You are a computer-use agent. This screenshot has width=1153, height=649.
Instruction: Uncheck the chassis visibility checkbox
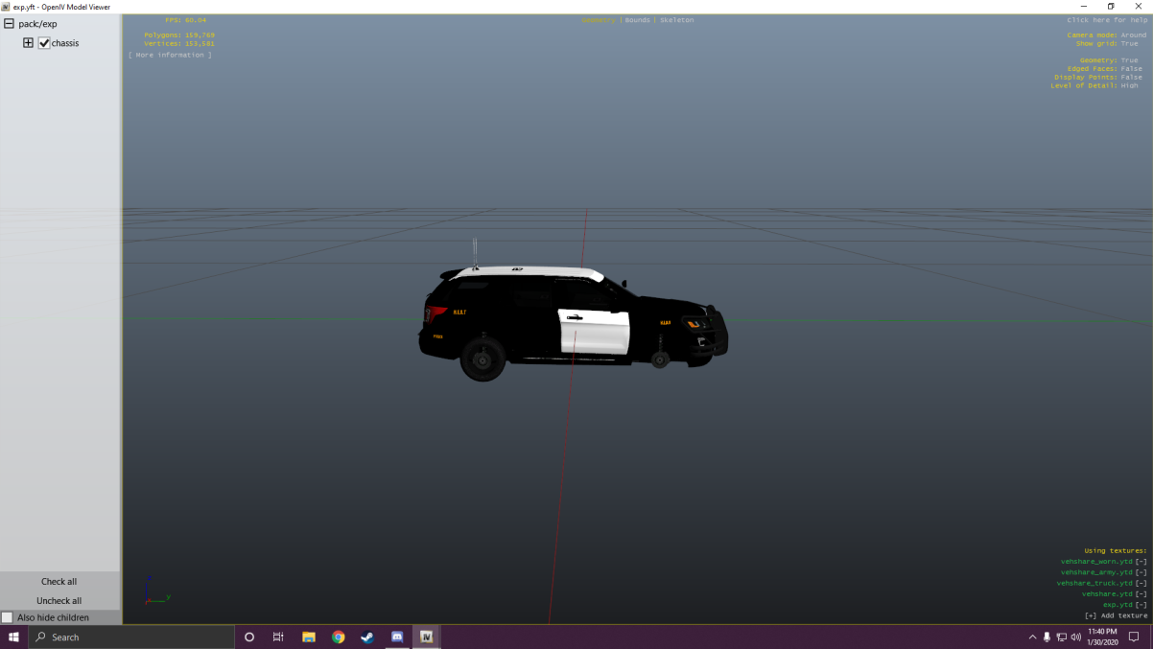click(x=44, y=43)
